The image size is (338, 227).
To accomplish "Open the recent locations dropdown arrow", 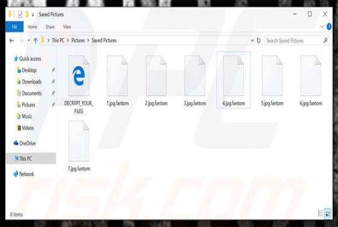I will click(x=28, y=40).
